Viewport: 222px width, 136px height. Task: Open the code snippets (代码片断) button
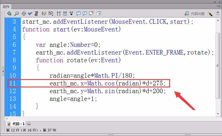click(x=195, y=13)
